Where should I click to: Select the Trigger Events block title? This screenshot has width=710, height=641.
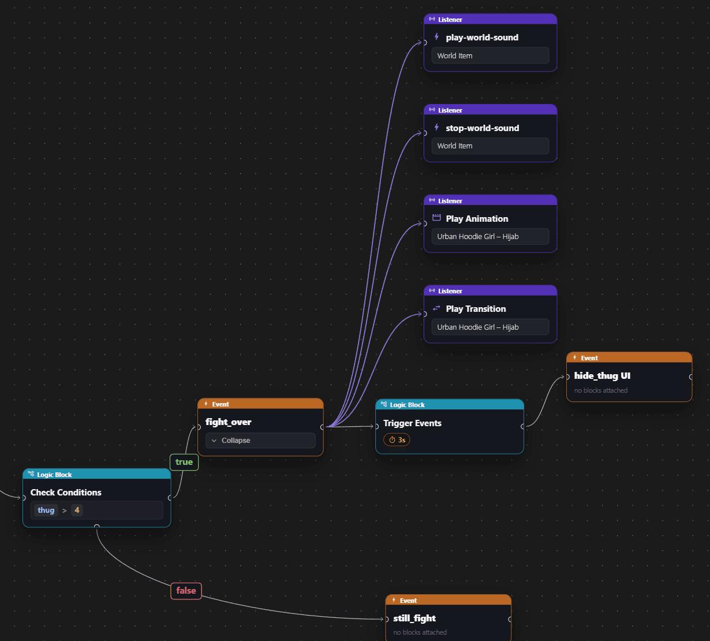(x=412, y=423)
